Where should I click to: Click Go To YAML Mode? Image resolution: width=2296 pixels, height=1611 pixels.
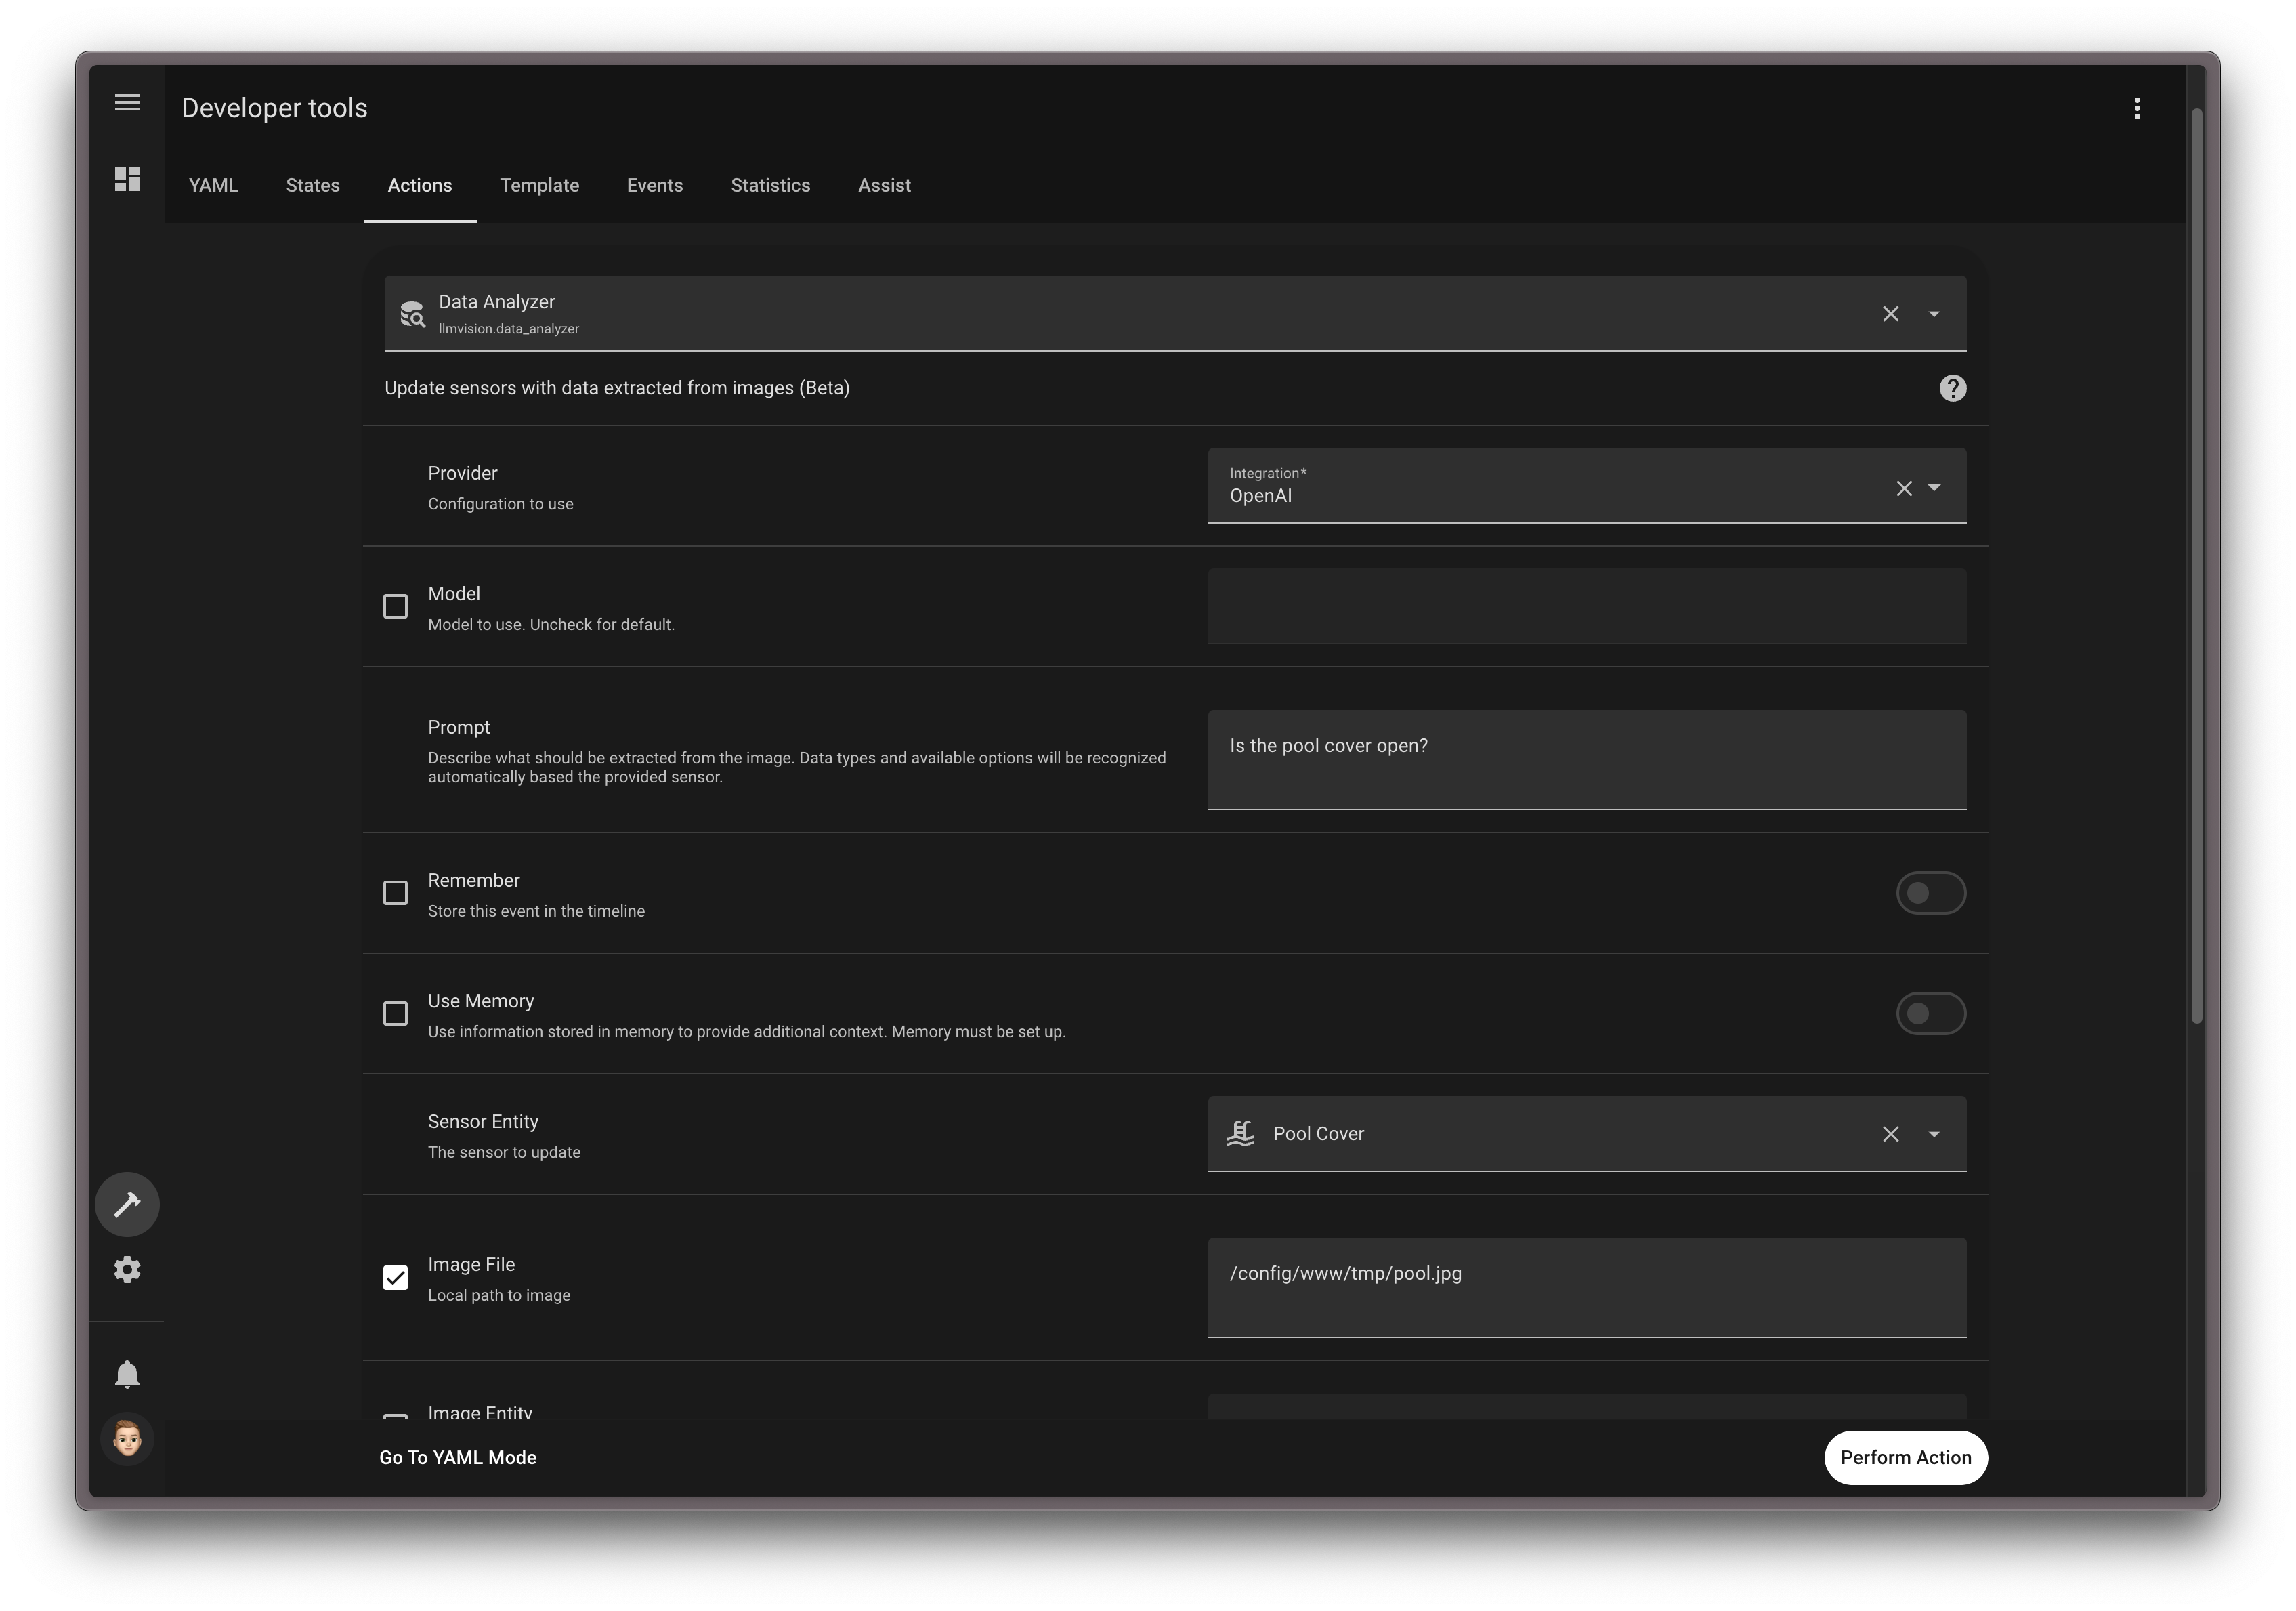click(458, 1458)
